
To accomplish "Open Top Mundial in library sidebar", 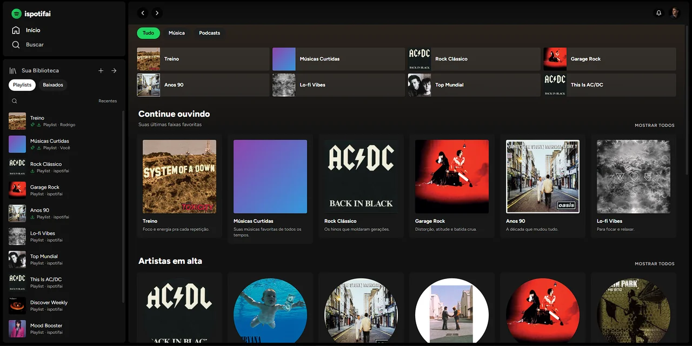I will click(64, 259).
